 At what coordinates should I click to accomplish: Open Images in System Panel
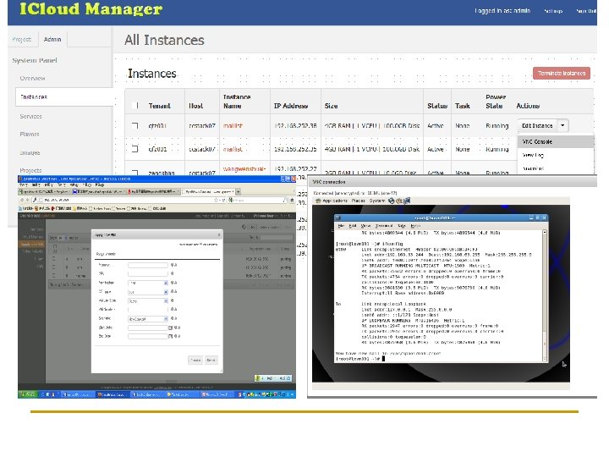[30, 152]
